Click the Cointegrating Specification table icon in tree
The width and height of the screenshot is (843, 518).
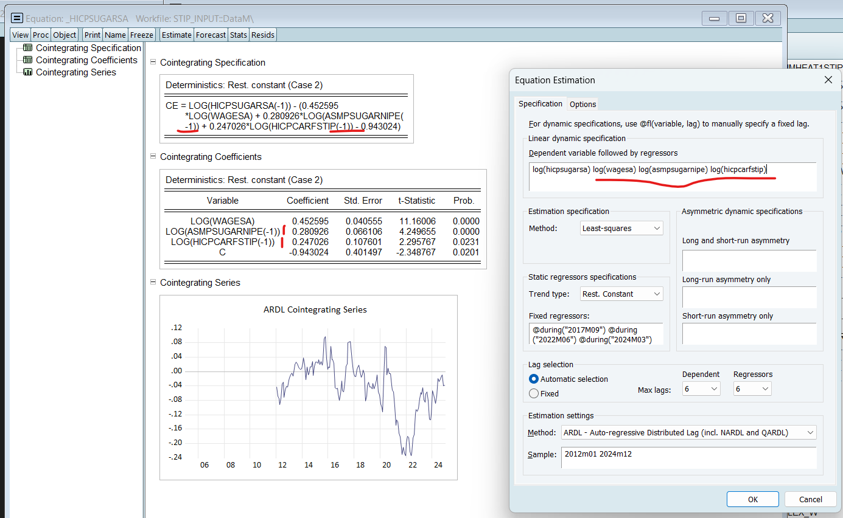(27, 48)
